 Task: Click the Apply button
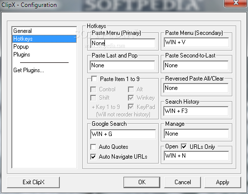[223, 182]
